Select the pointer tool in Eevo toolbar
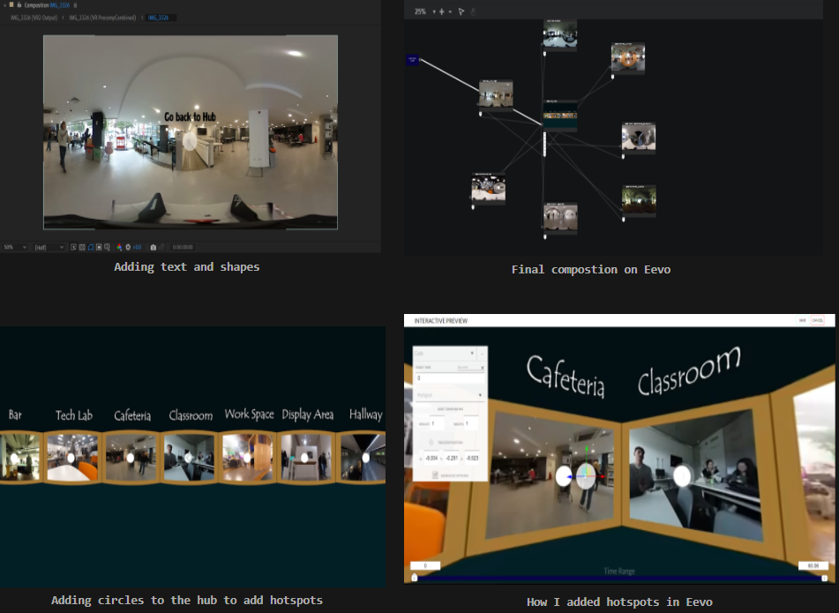 tap(461, 11)
